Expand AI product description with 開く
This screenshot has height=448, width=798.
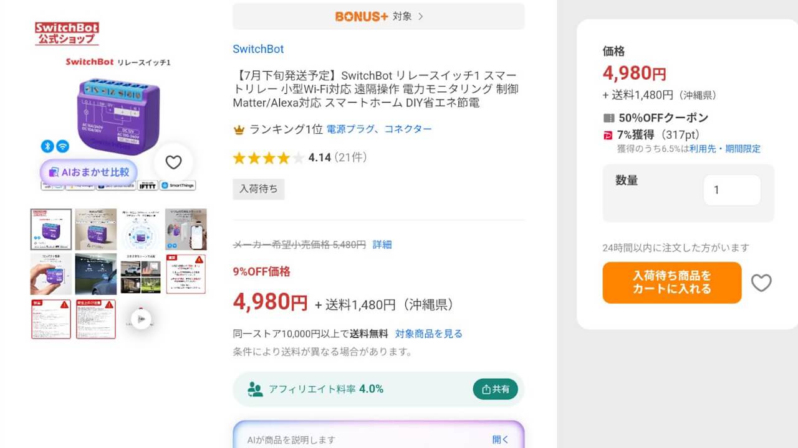point(501,439)
